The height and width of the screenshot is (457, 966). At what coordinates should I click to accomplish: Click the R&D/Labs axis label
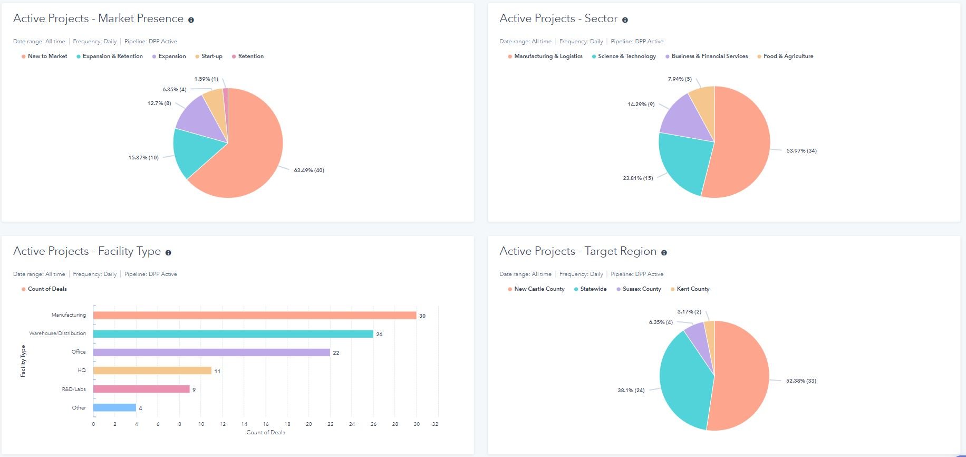coord(74,389)
